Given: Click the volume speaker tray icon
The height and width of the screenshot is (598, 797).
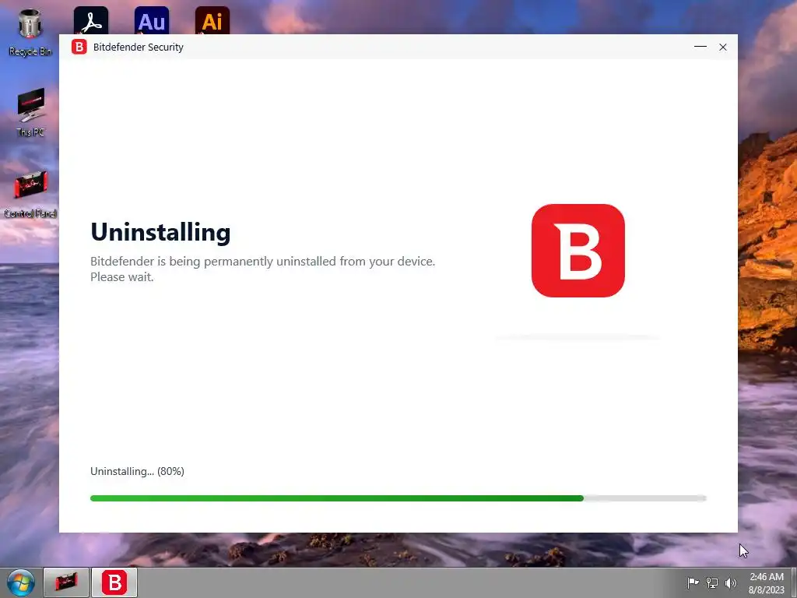Looking at the screenshot, I should pos(731,582).
